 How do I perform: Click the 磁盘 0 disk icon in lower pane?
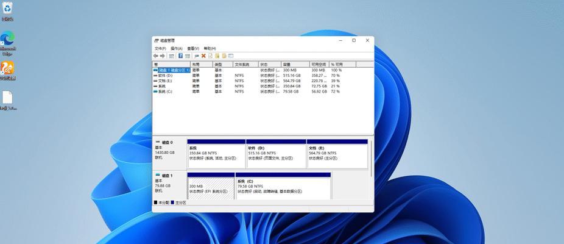tap(157, 142)
